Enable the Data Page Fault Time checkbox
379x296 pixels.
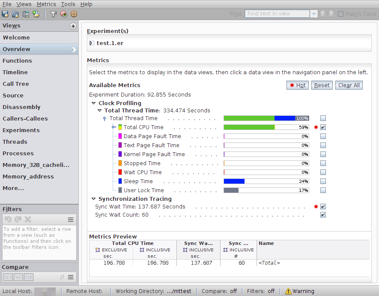tap(323, 136)
